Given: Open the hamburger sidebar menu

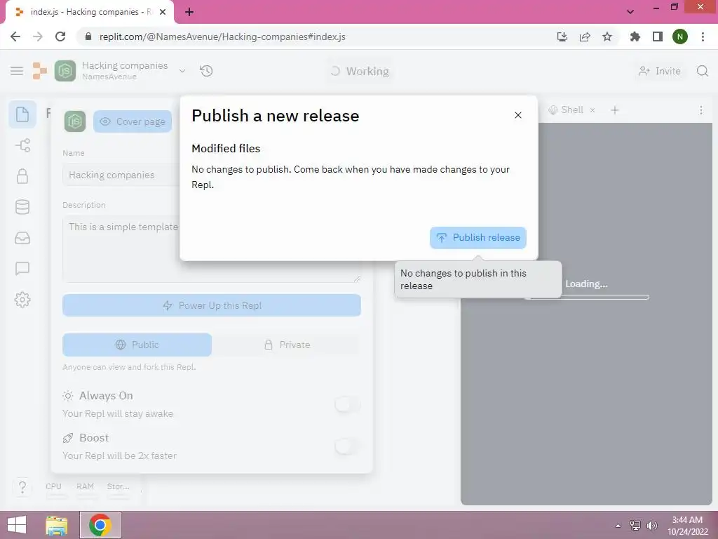Looking at the screenshot, I should [x=17, y=71].
